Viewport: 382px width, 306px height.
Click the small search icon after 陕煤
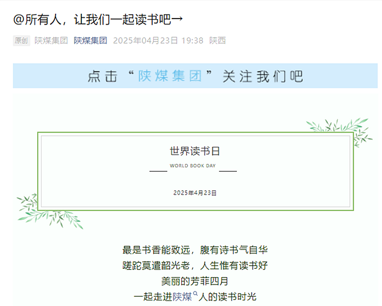pyautogui.click(x=195, y=294)
